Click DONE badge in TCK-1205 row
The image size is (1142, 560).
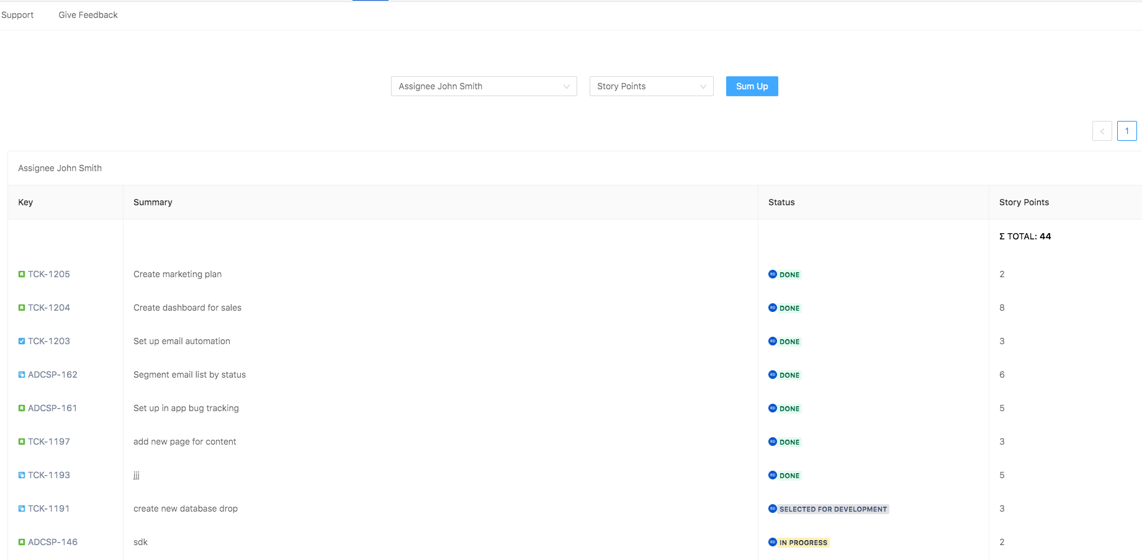(x=789, y=275)
